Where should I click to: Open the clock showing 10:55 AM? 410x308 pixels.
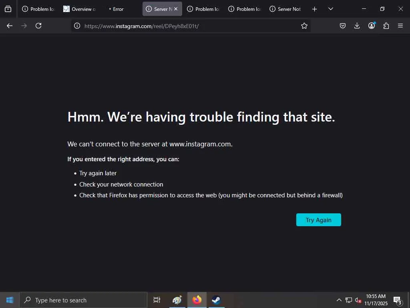point(376,300)
